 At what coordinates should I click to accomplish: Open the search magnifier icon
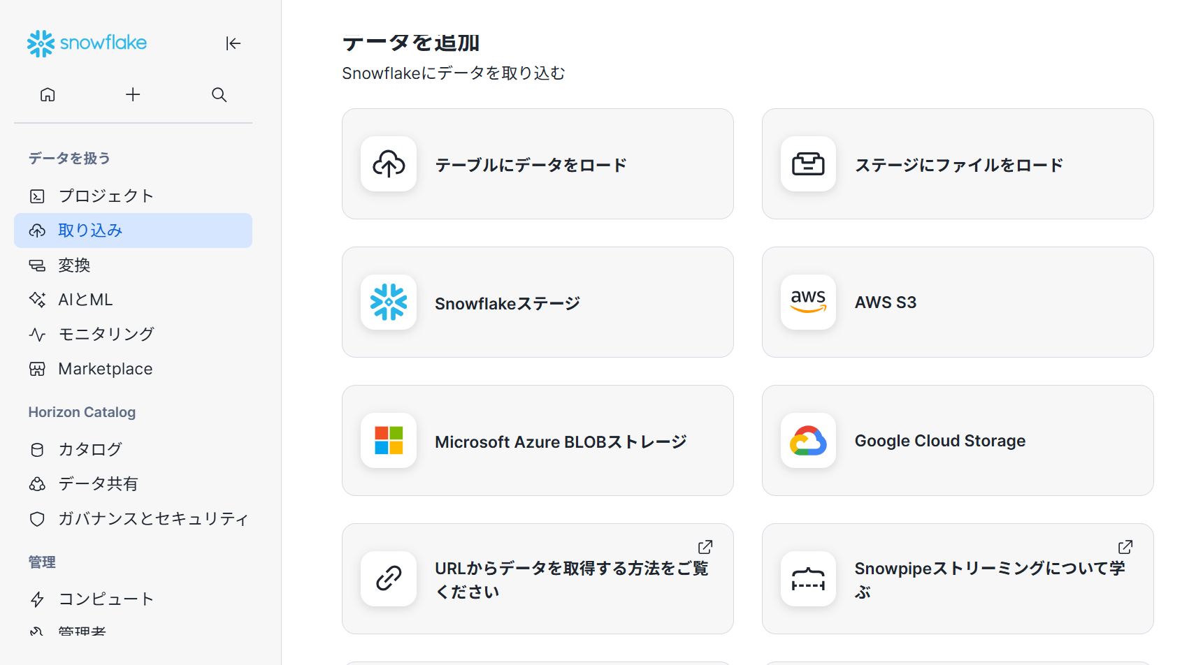219,94
